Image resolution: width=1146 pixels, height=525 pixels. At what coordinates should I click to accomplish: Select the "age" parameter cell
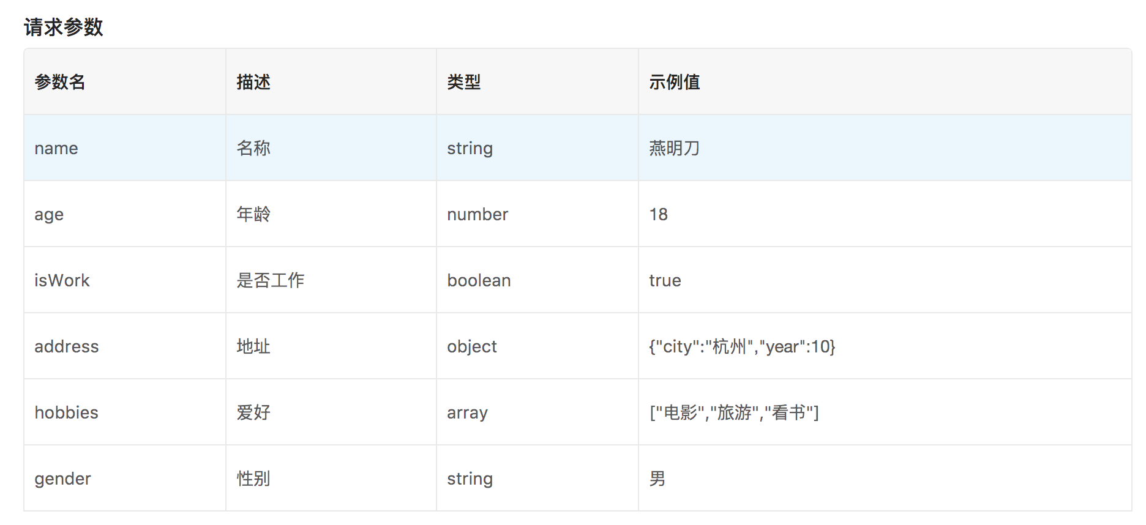tap(49, 215)
